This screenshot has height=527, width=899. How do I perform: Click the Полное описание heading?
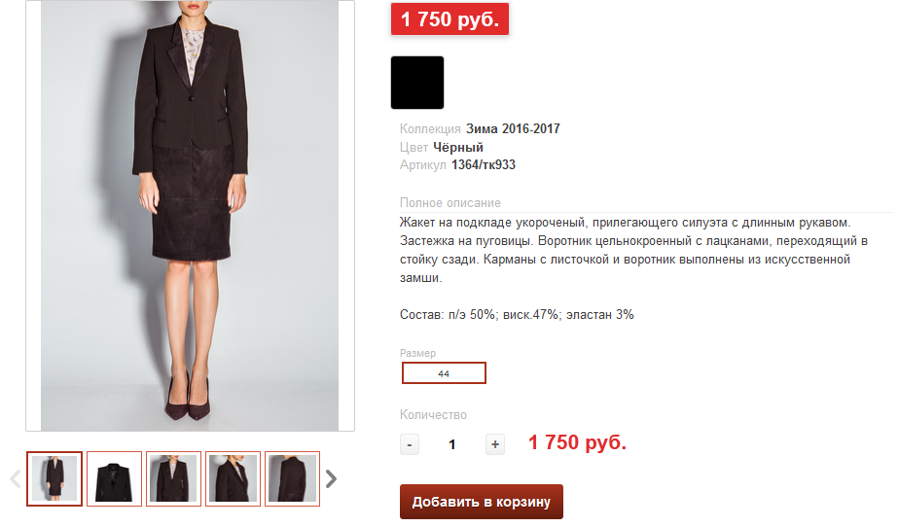450,203
